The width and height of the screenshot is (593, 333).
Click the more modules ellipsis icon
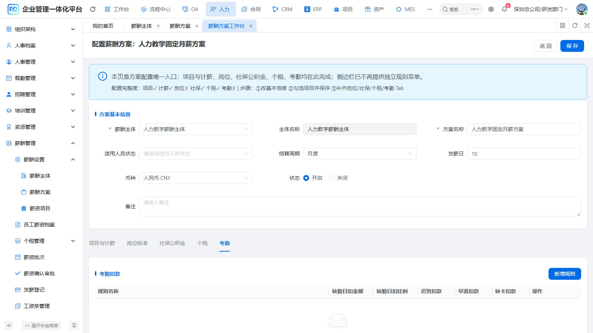[x=429, y=9]
